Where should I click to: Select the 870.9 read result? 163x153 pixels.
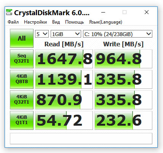click(x=64, y=100)
